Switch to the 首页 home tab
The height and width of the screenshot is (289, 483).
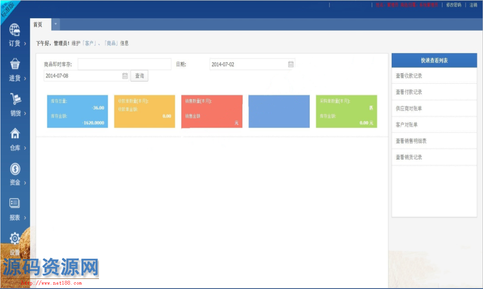pos(38,25)
